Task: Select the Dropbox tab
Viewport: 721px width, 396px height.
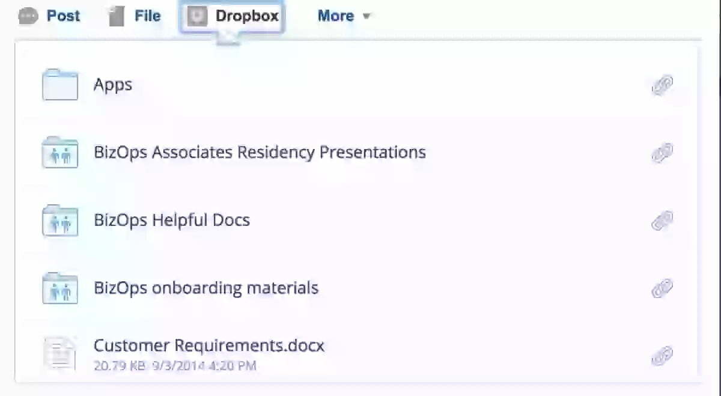Action: pyautogui.click(x=247, y=16)
